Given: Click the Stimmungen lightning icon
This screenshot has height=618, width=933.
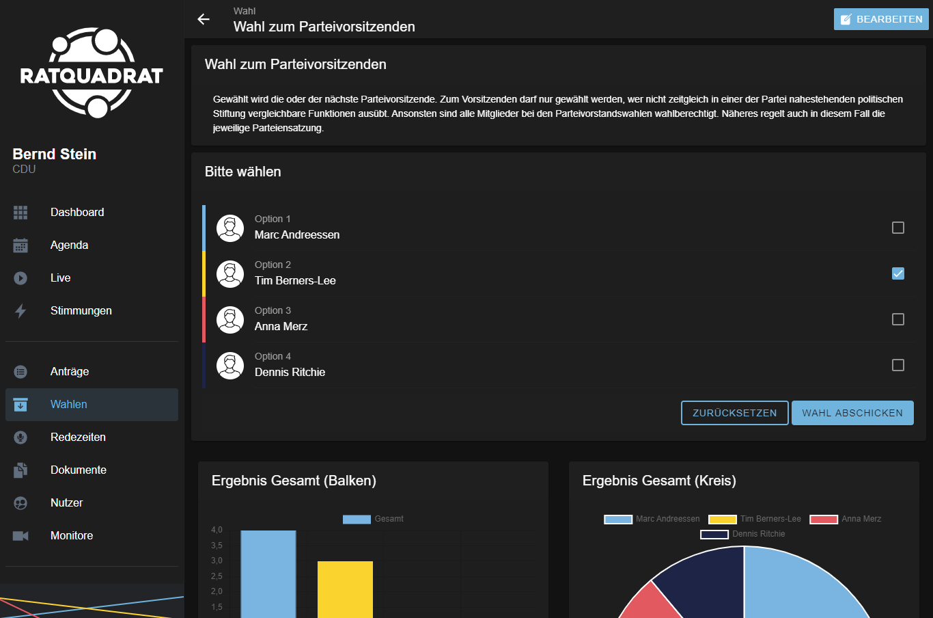Looking at the screenshot, I should [20, 311].
